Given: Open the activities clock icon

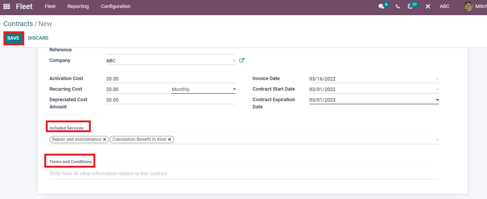Looking at the screenshot, I should [x=410, y=6].
